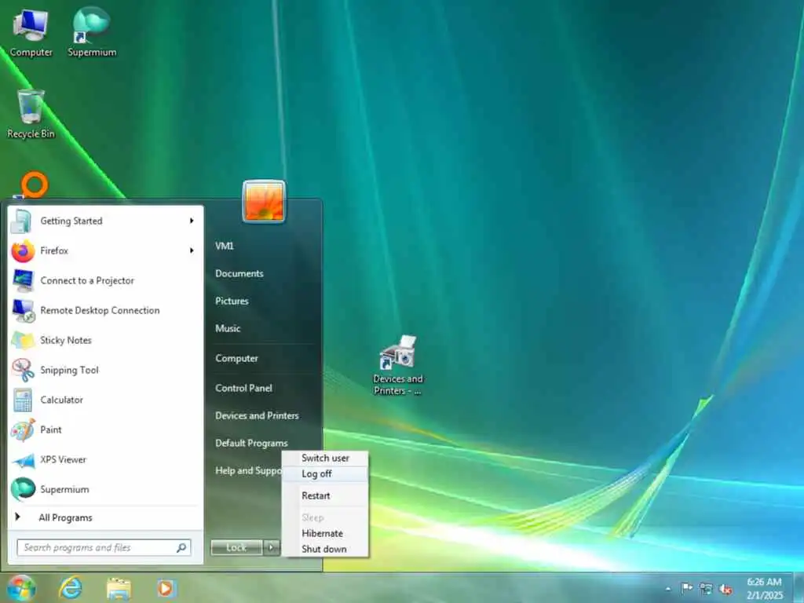The image size is (804, 603).
Task: Click the network tray icon
Action: [706, 589]
